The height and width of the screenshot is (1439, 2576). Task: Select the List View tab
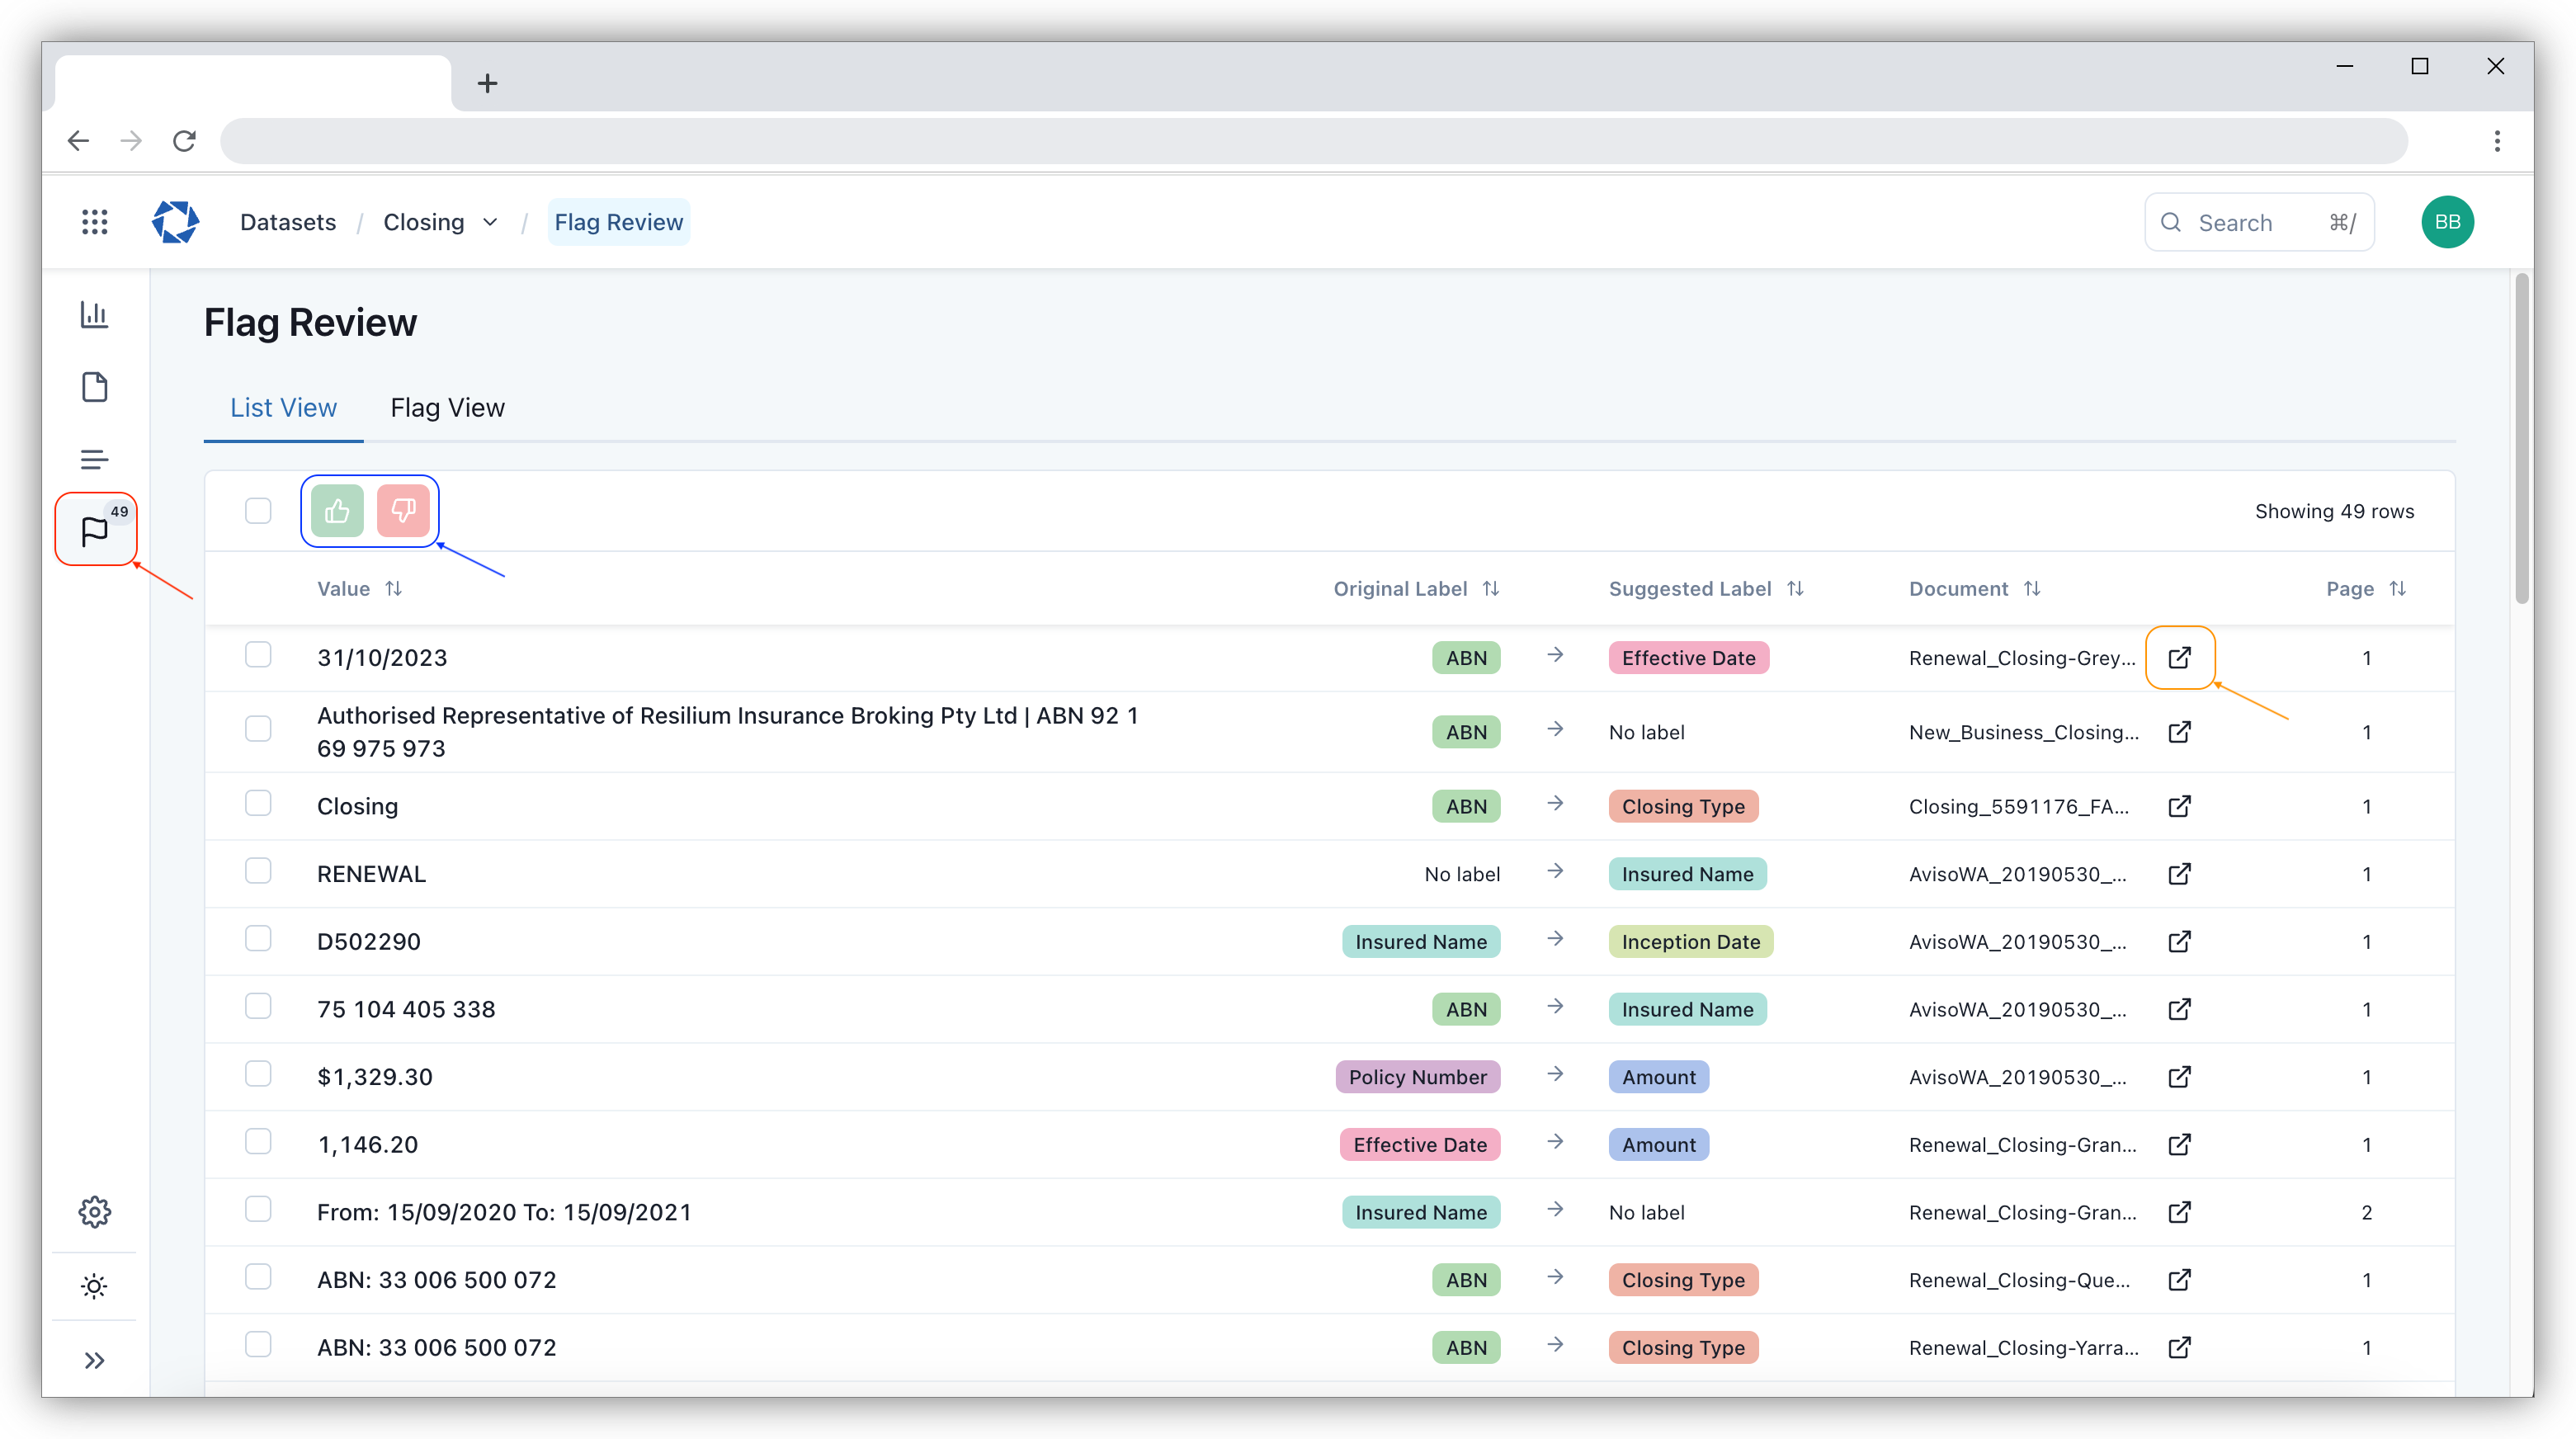283,408
